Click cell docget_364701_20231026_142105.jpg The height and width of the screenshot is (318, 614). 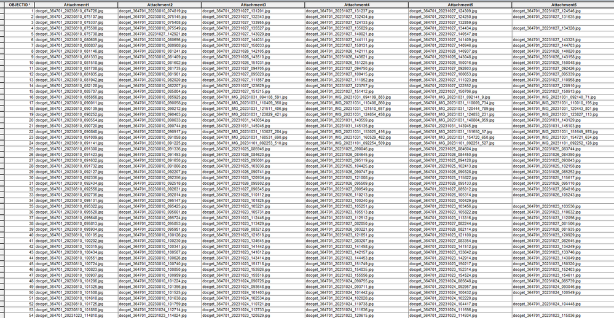(253, 51)
